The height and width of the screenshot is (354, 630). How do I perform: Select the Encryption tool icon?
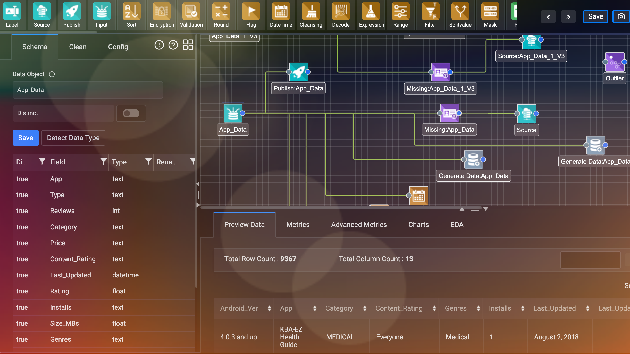click(x=162, y=12)
